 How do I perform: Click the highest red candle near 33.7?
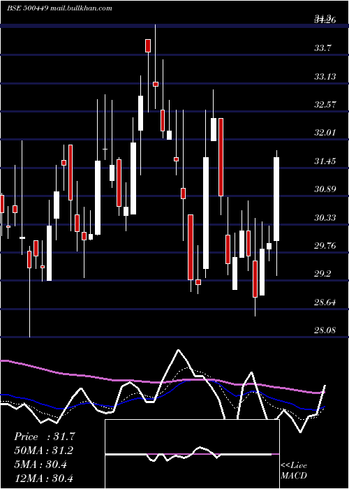point(148,45)
